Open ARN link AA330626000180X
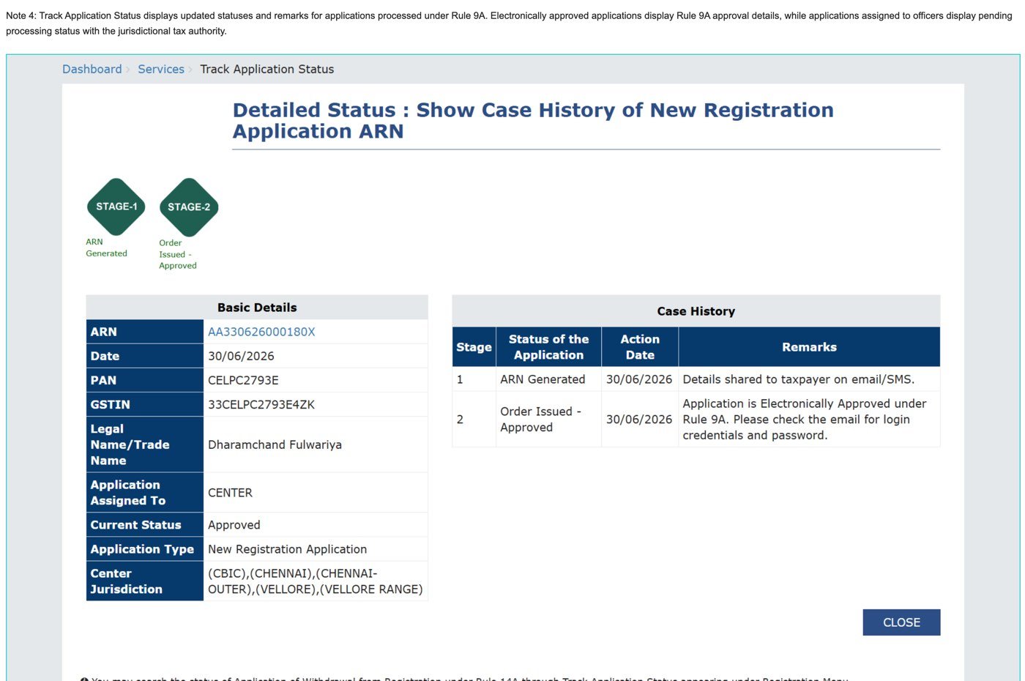This screenshot has height=681, width=1025. [261, 332]
